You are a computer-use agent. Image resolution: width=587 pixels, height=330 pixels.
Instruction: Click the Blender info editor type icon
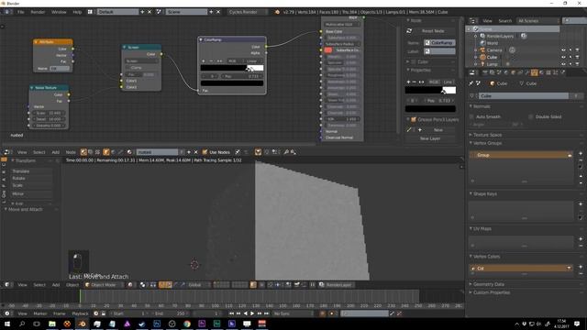[6, 12]
